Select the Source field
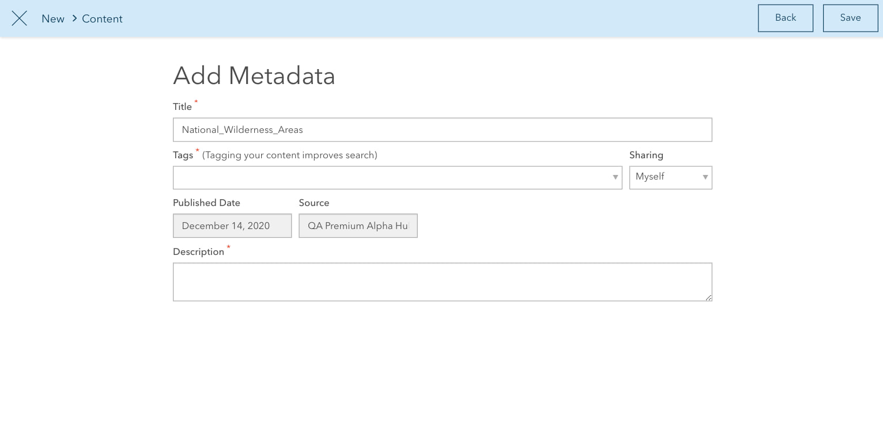The image size is (883, 427). pyautogui.click(x=358, y=226)
